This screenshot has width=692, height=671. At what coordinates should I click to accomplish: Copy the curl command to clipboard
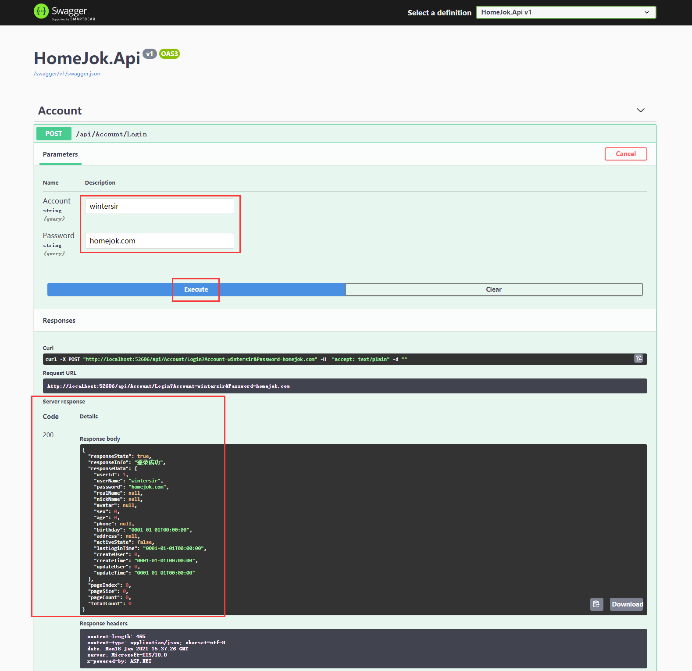click(638, 359)
